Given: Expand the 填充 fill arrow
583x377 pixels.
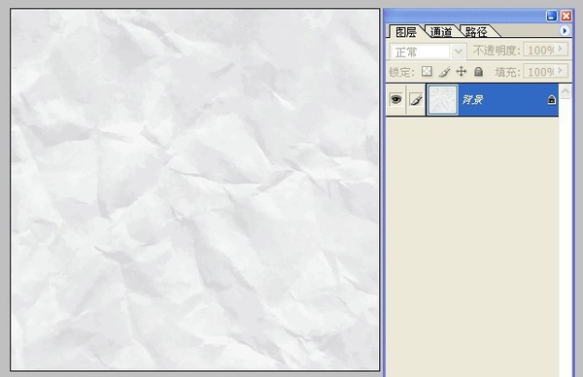Looking at the screenshot, I should [x=561, y=71].
